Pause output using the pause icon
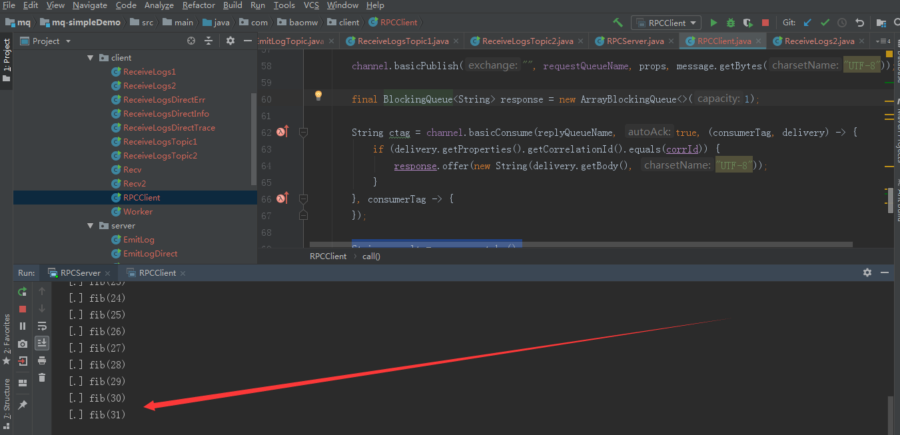This screenshot has height=435, width=900. (23, 326)
